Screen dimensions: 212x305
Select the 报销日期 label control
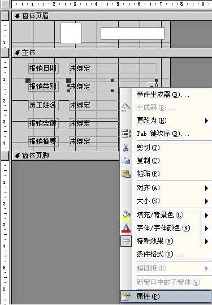(44, 68)
